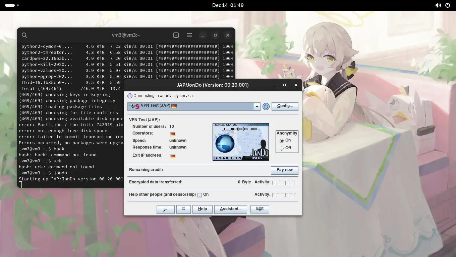The width and height of the screenshot is (456, 257).
Task: Minimize the JAP/JonDo window
Action: pos(273,85)
